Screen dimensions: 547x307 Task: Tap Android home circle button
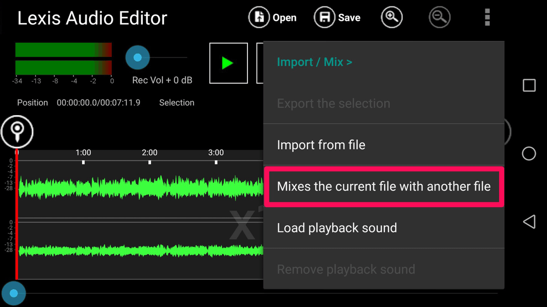(529, 153)
